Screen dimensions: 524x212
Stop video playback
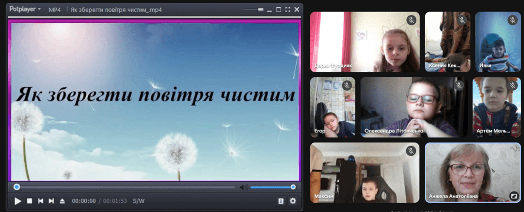(30, 201)
